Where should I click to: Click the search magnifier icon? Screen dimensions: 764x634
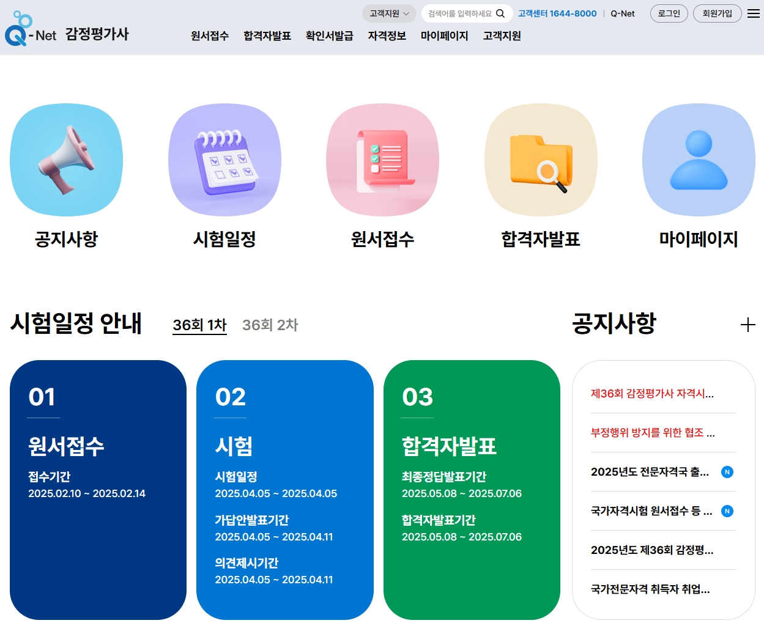coord(502,13)
